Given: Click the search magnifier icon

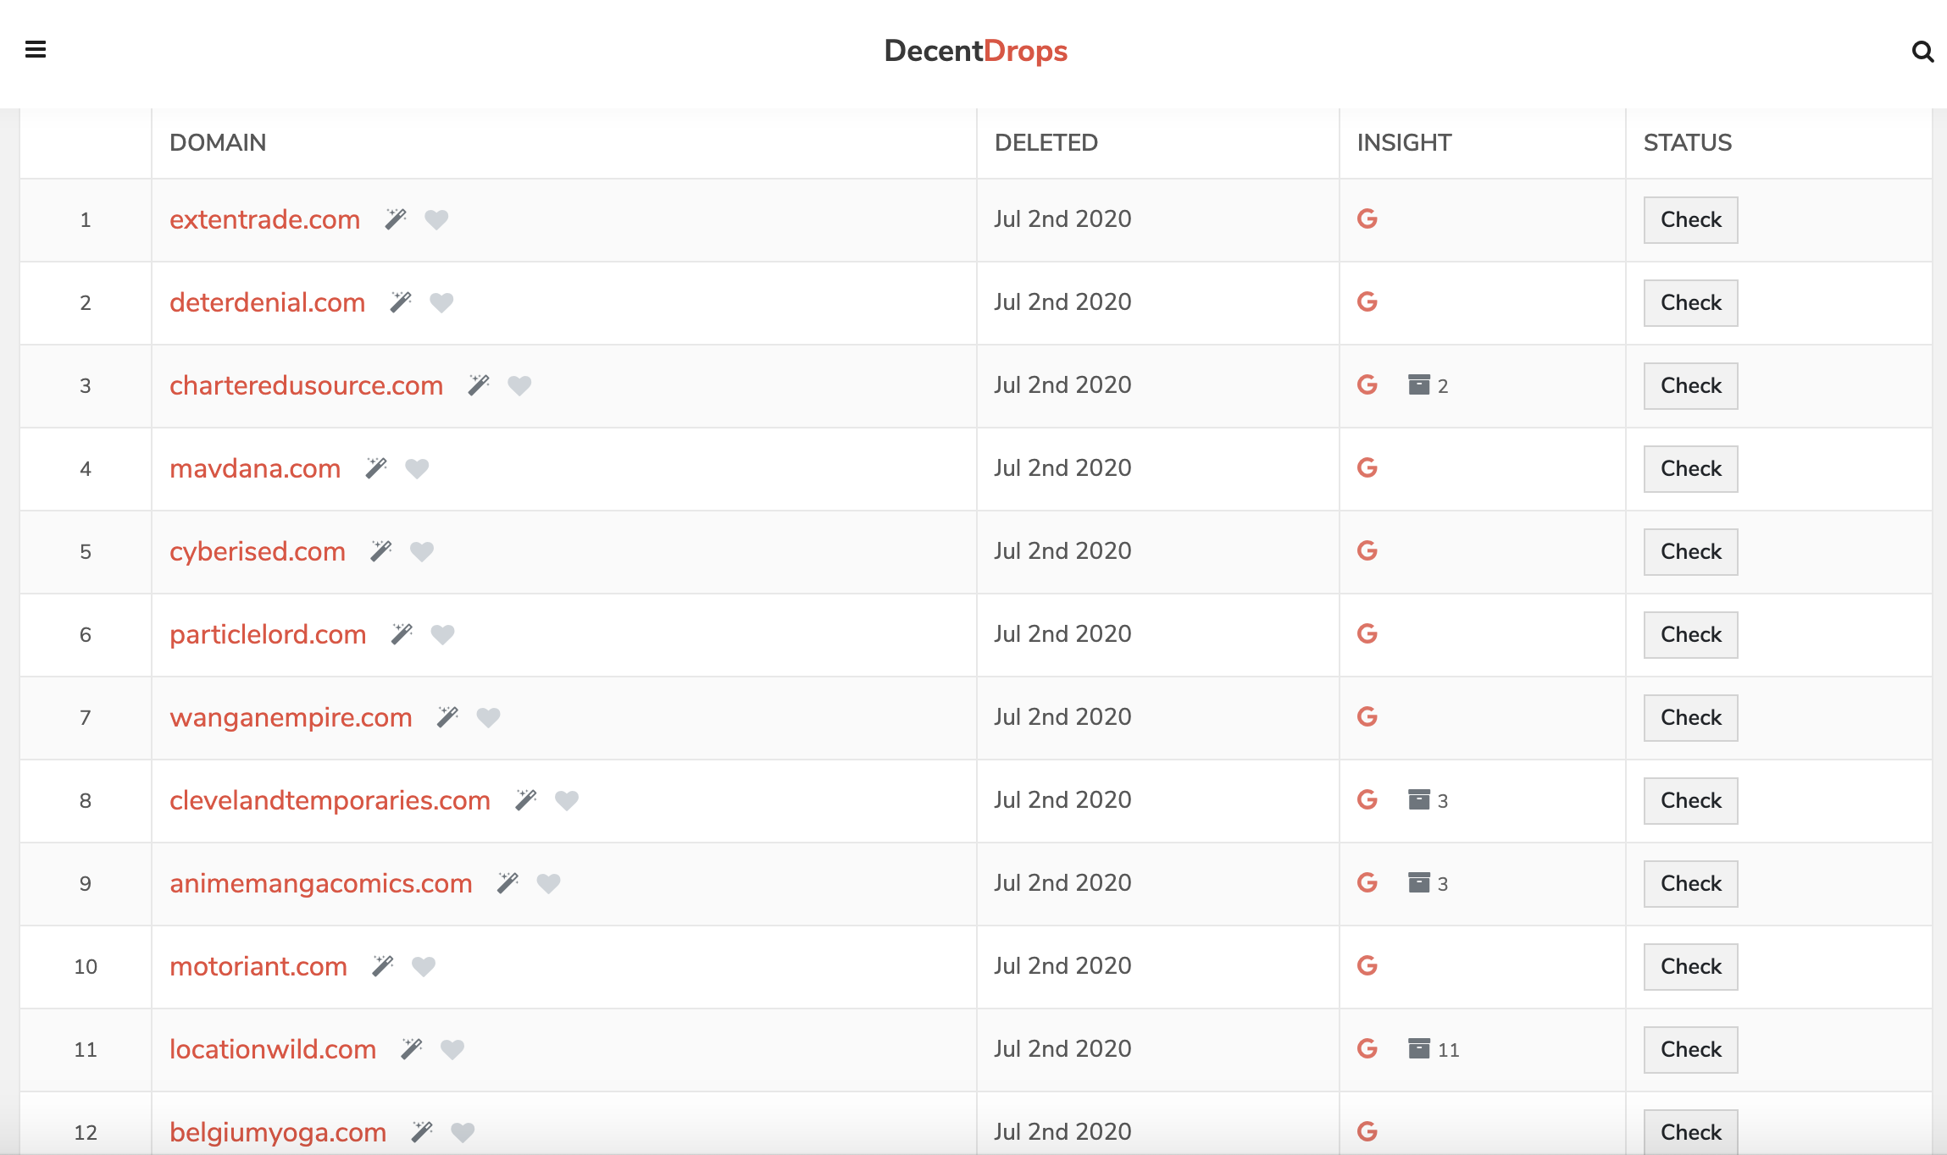Looking at the screenshot, I should [x=1922, y=52].
